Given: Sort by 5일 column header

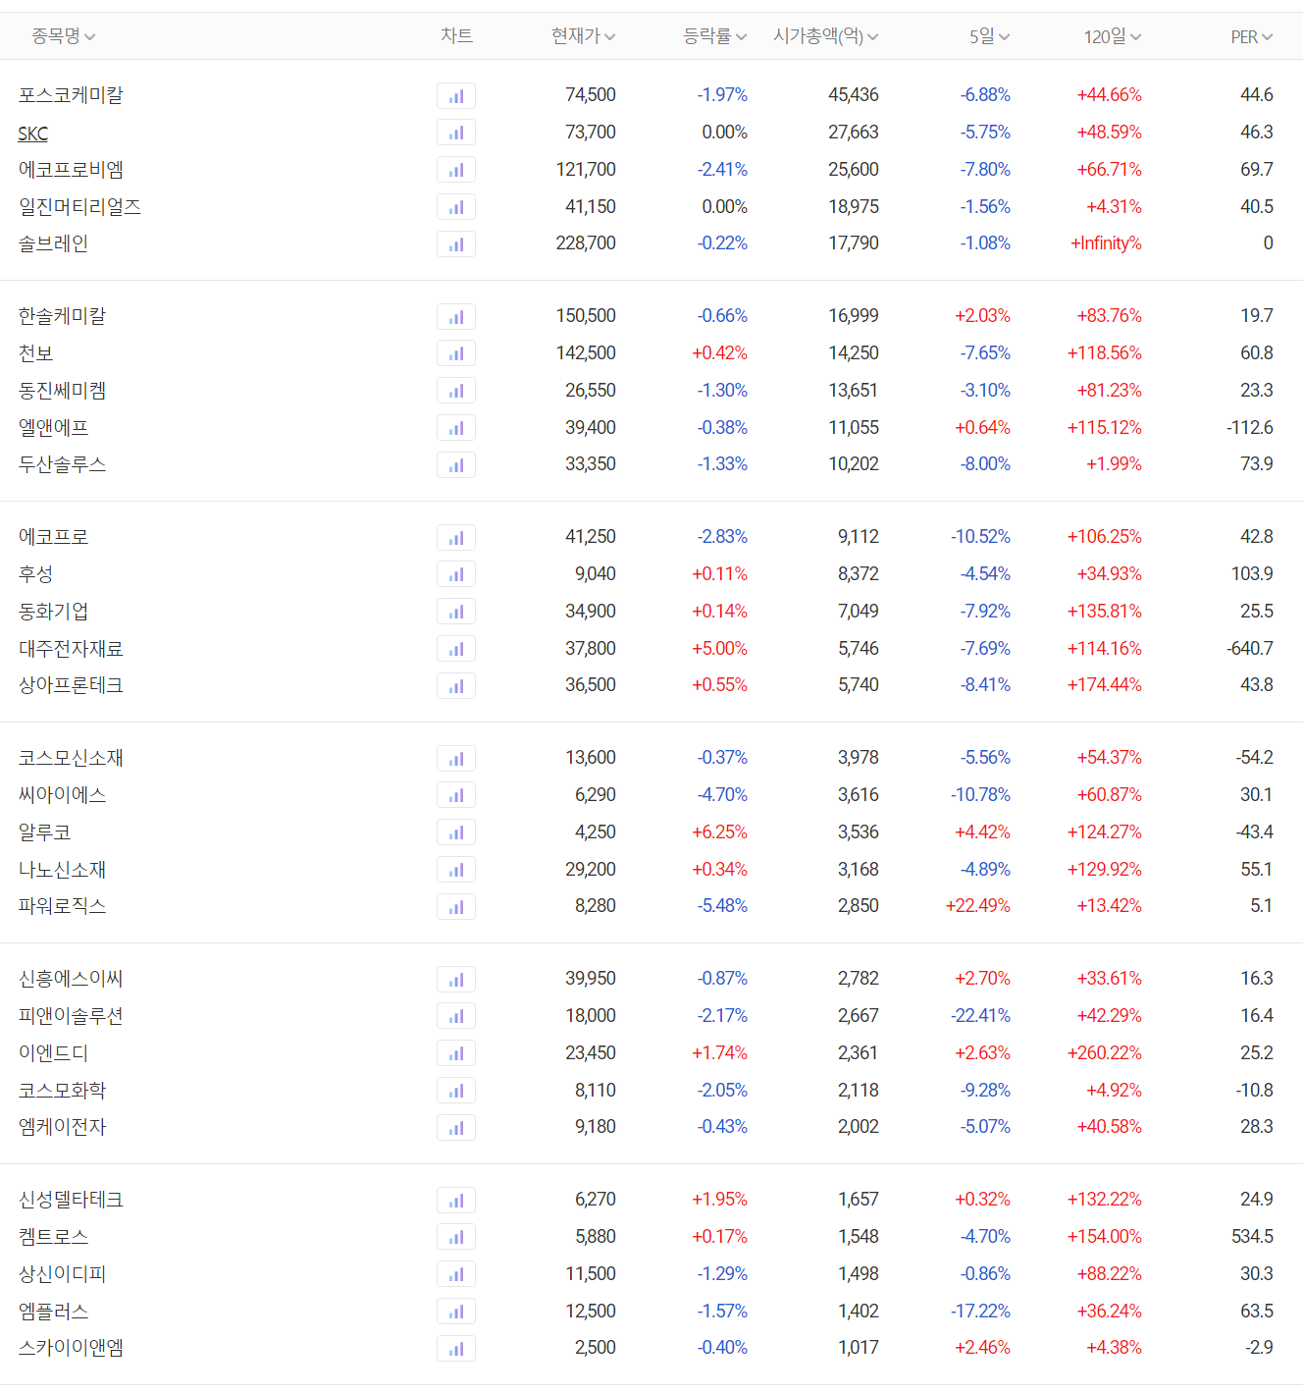Looking at the screenshot, I should [x=990, y=36].
